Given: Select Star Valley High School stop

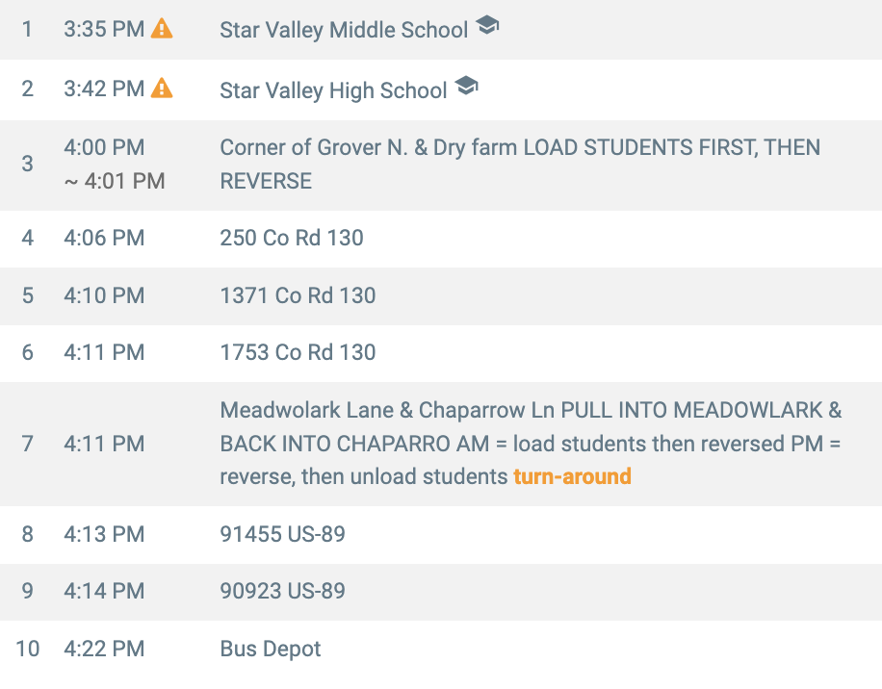Looking at the screenshot, I should pos(333,90).
